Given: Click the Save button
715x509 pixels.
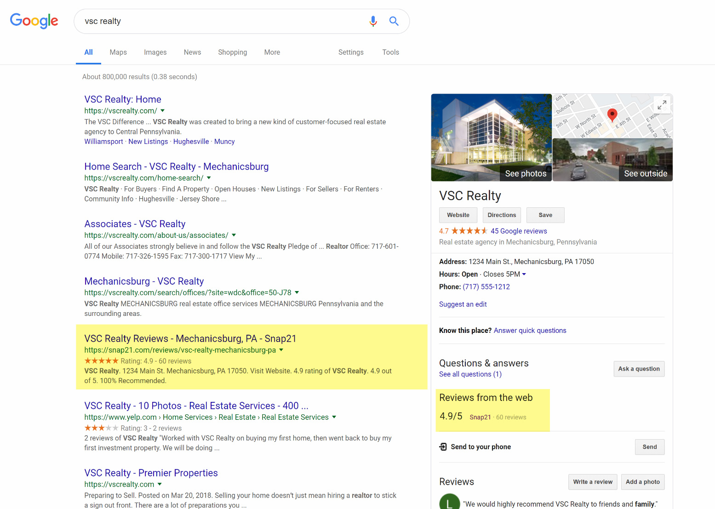Looking at the screenshot, I should 545,215.
